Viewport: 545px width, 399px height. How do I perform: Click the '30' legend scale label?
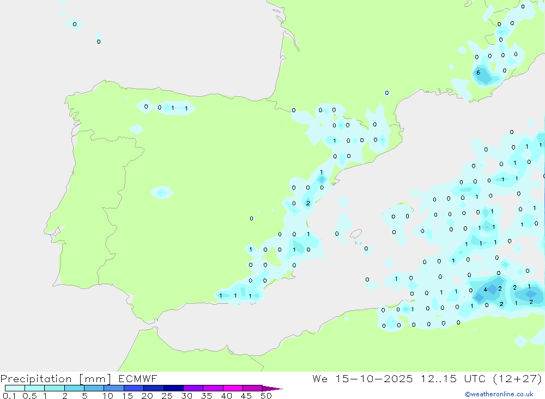187,396
